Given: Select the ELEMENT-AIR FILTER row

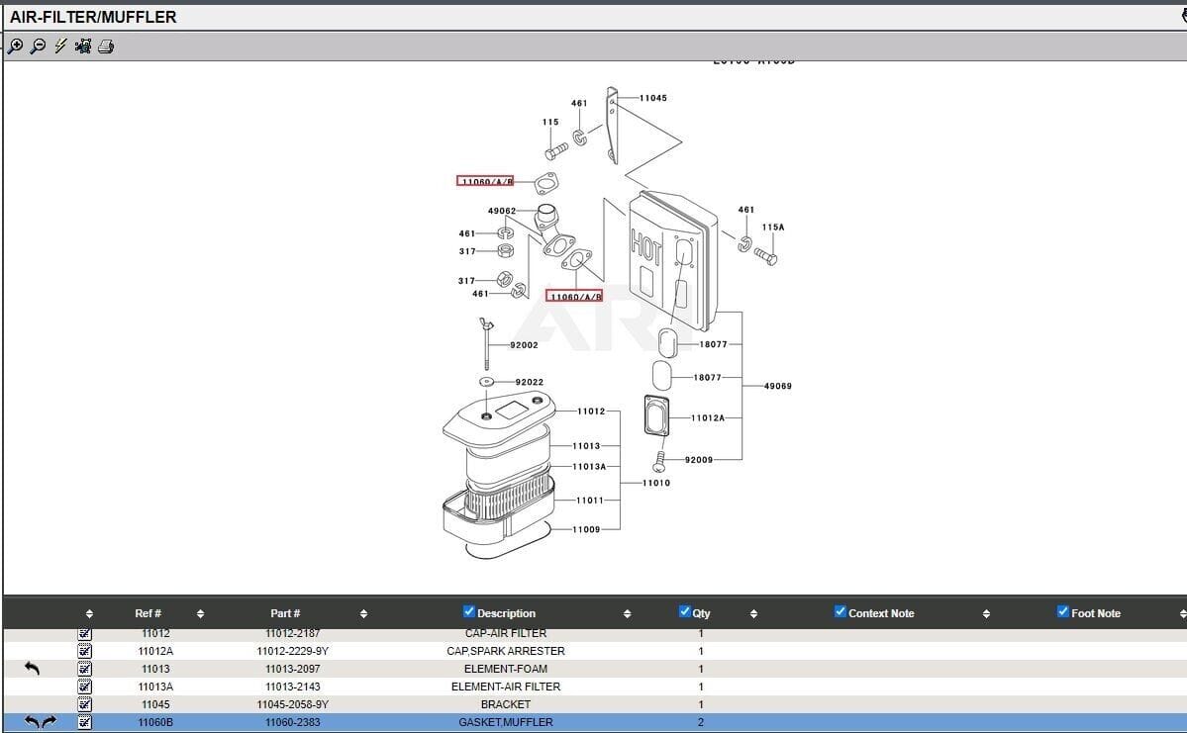Looking at the screenshot, I should point(505,687).
